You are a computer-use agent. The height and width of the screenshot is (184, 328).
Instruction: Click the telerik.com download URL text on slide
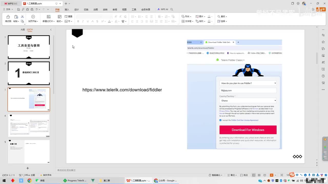(122, 90)
